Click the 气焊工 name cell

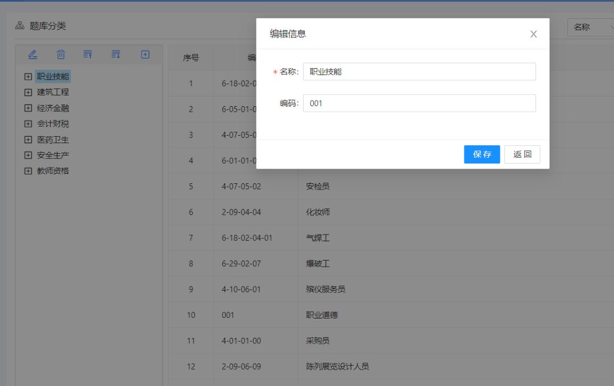pyautogui.click(x=318, y=238)
